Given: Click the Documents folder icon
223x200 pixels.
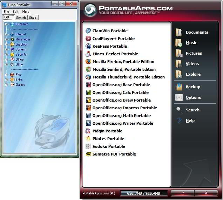Looking at the screenshot, I should click(178, 32).
